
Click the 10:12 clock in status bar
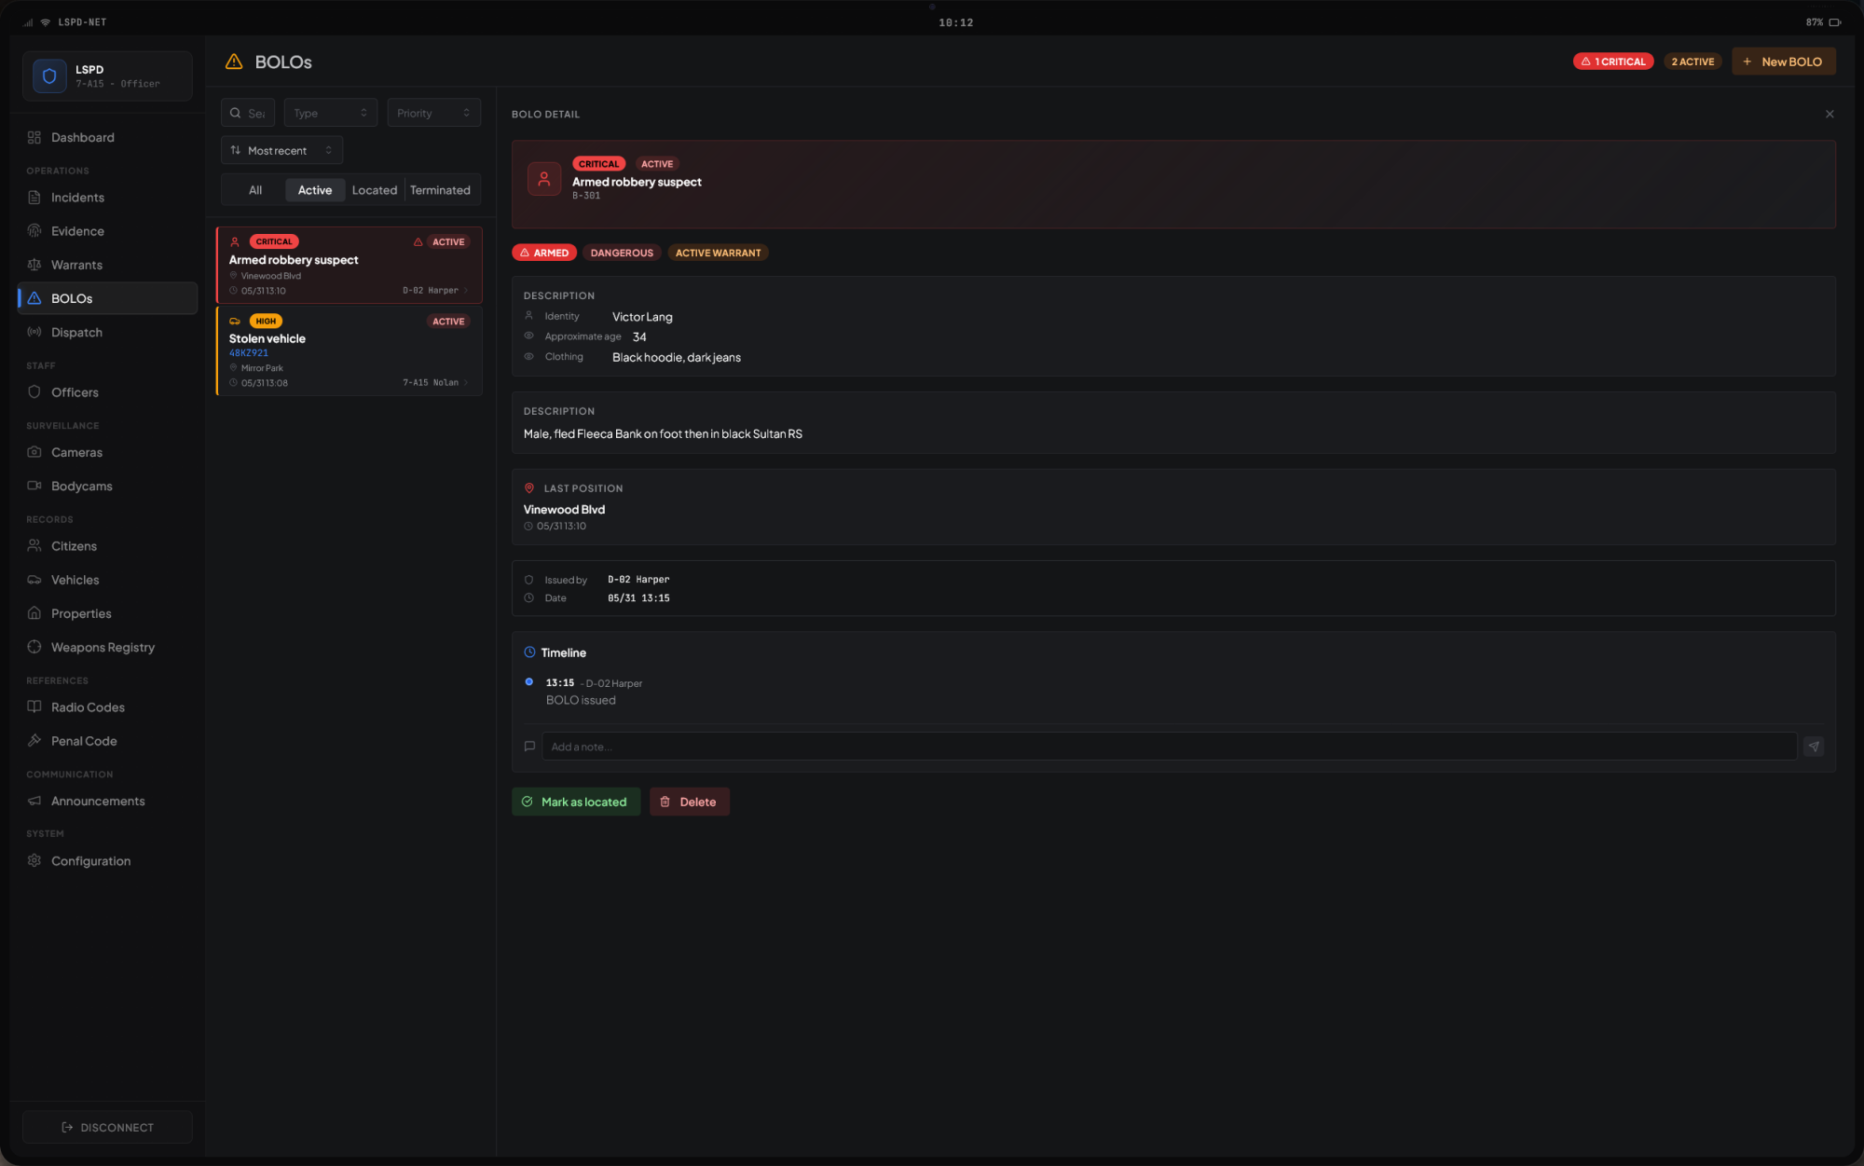coord(955,22)
